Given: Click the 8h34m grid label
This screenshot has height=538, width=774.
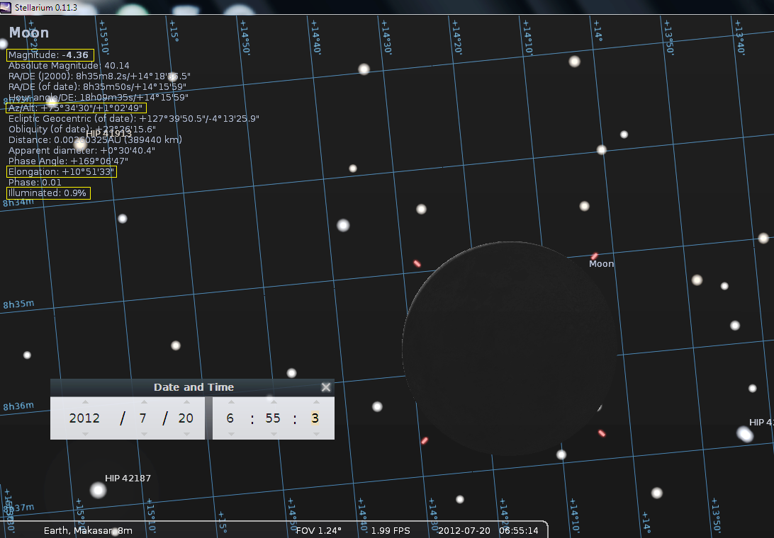Looking at the screenshot, I should point(18,202).
